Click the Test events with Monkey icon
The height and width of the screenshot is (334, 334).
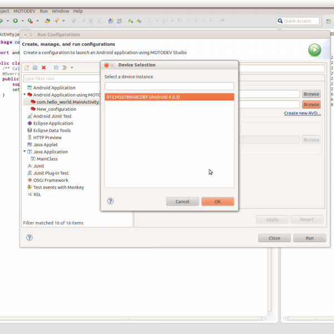(x=30, y=187)
